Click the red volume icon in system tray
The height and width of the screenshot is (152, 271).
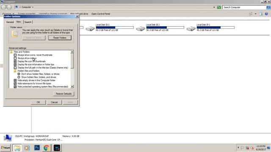pos(252,148)
